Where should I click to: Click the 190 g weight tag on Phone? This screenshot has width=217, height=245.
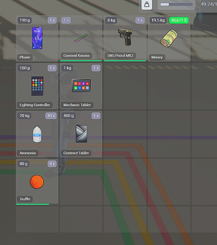click(25, 20)
